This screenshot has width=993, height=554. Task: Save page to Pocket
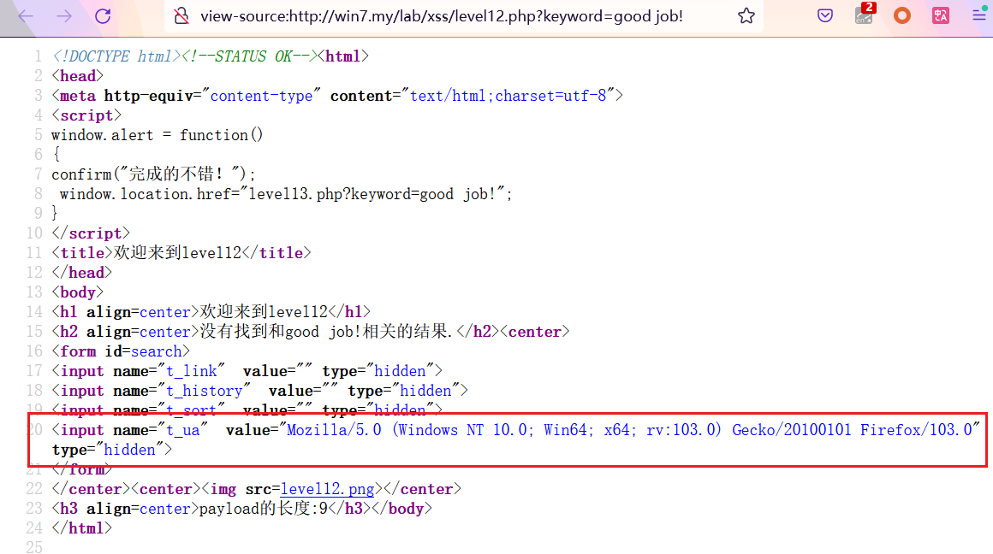click(x=825, y=16)
